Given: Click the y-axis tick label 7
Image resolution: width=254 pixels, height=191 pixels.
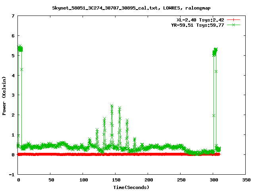Looking at the screenshot, I should pyautogui.click(x=13, y=16).
